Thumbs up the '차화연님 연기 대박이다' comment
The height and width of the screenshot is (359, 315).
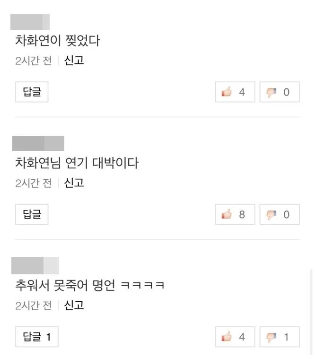235,215
